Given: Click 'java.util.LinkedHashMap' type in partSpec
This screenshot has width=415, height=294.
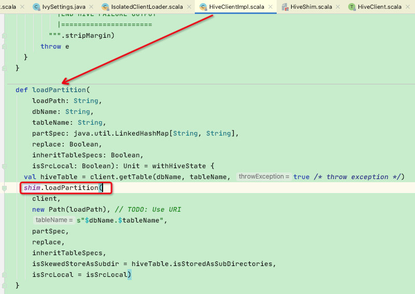Looking at the screenshot, I should coord(121,134).
